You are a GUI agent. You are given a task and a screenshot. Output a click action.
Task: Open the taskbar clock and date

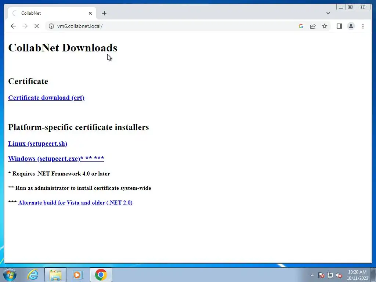click(x=357, y=275)
